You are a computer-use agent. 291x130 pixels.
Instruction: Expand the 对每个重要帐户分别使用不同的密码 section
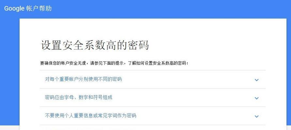click(153, 79)
